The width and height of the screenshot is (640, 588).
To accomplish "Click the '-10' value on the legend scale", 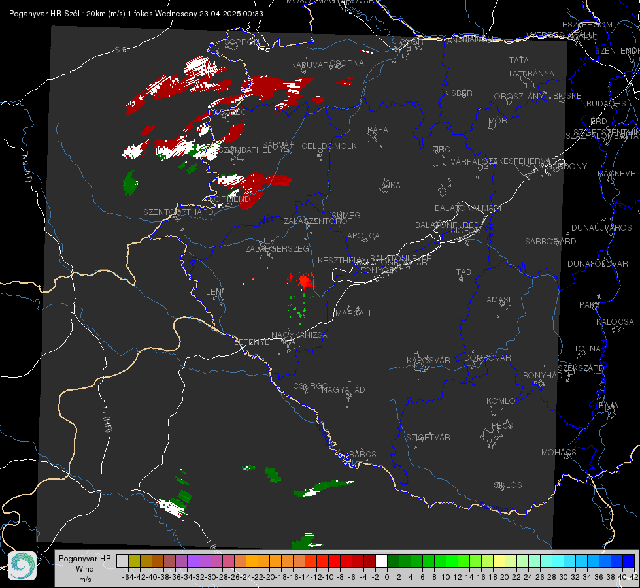I will point(328,577).
